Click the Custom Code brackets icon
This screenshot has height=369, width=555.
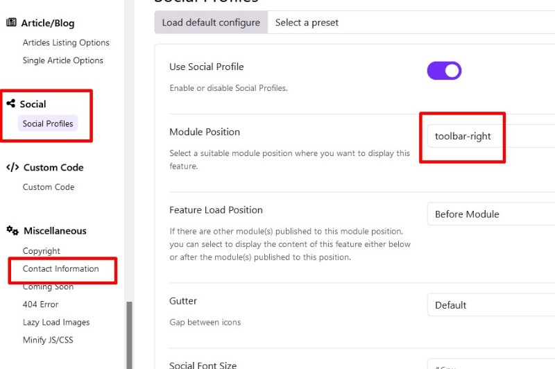point(12,167)
